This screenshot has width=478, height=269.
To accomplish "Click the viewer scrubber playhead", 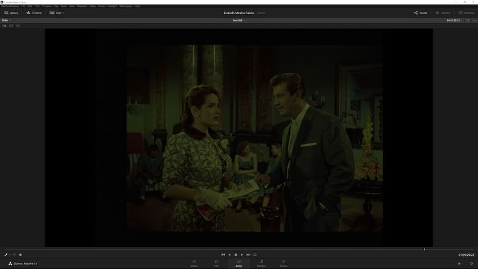I will coord(425,249).
